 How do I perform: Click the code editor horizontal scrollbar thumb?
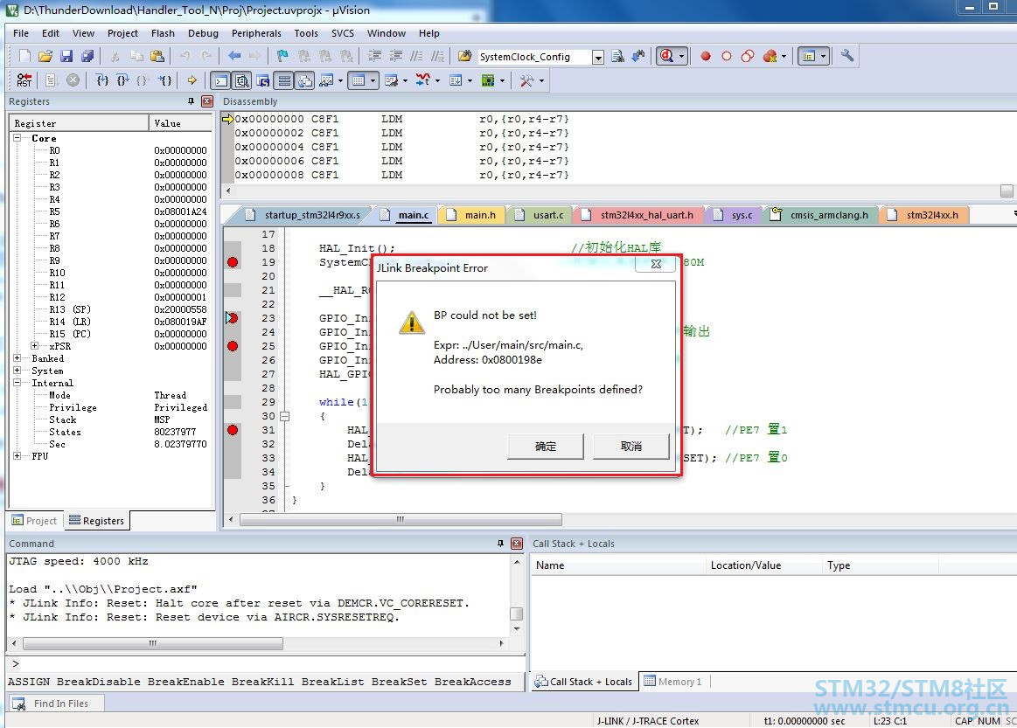[401, 520]
